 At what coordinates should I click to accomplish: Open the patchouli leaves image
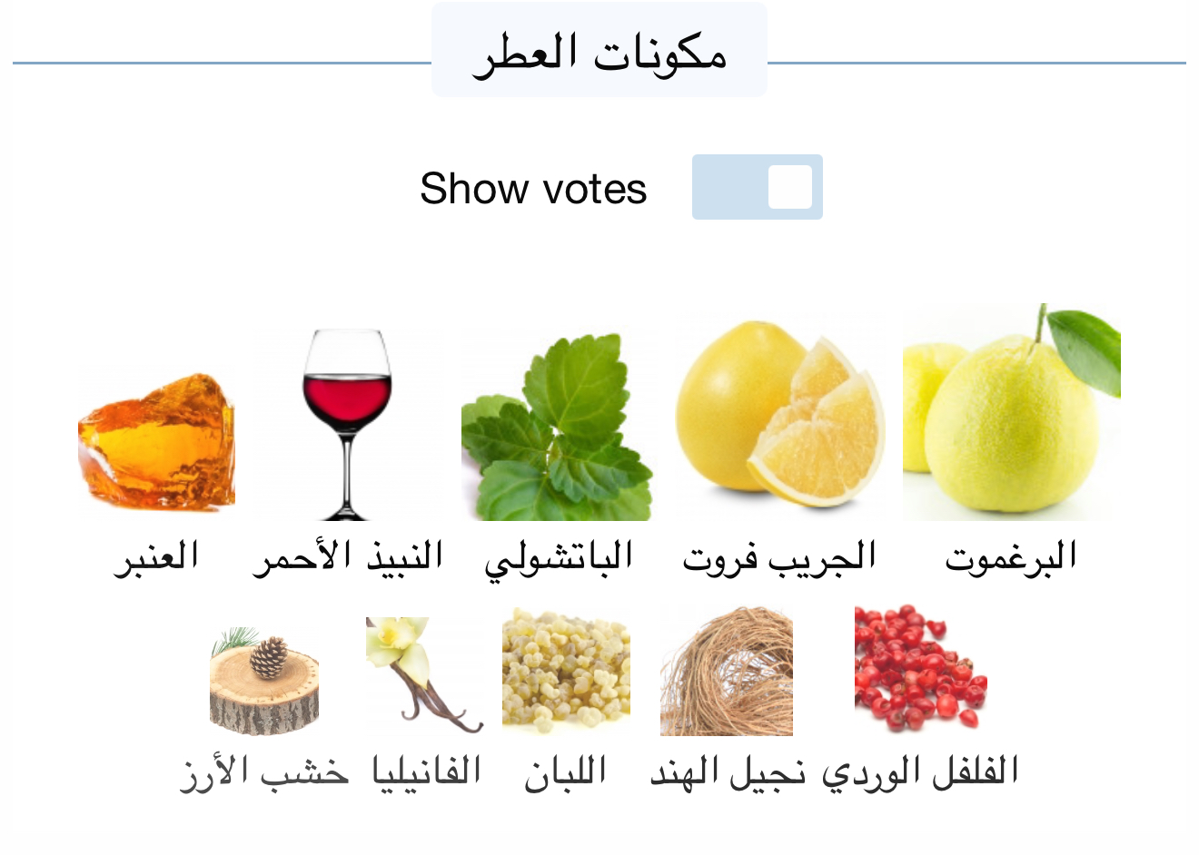(x=557, y=425)
